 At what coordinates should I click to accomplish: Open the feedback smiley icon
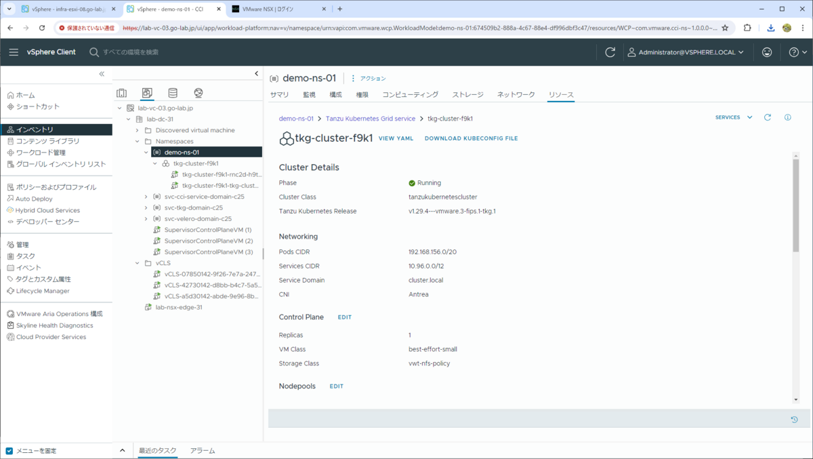(767, 52)
